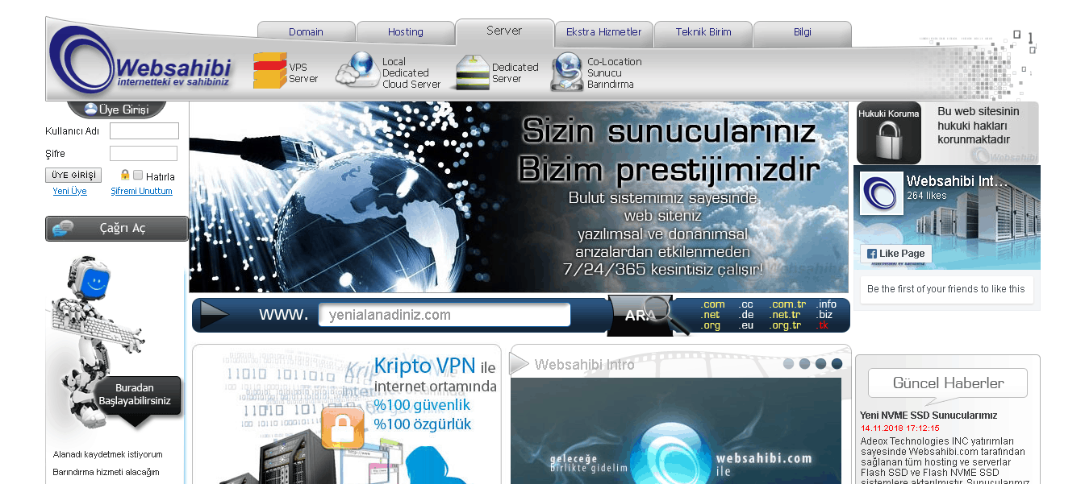Select the .biz domain extension
This screenshot has width=1085, height=484.
coord(824,315)
